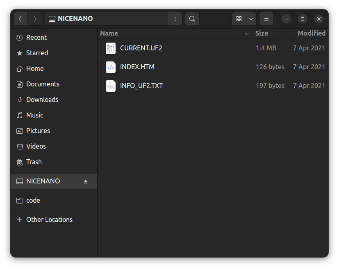Viewport: 339px width, 269px height.
Task: Open the code bookmark in the sidebar
Action: coord(34,200)
